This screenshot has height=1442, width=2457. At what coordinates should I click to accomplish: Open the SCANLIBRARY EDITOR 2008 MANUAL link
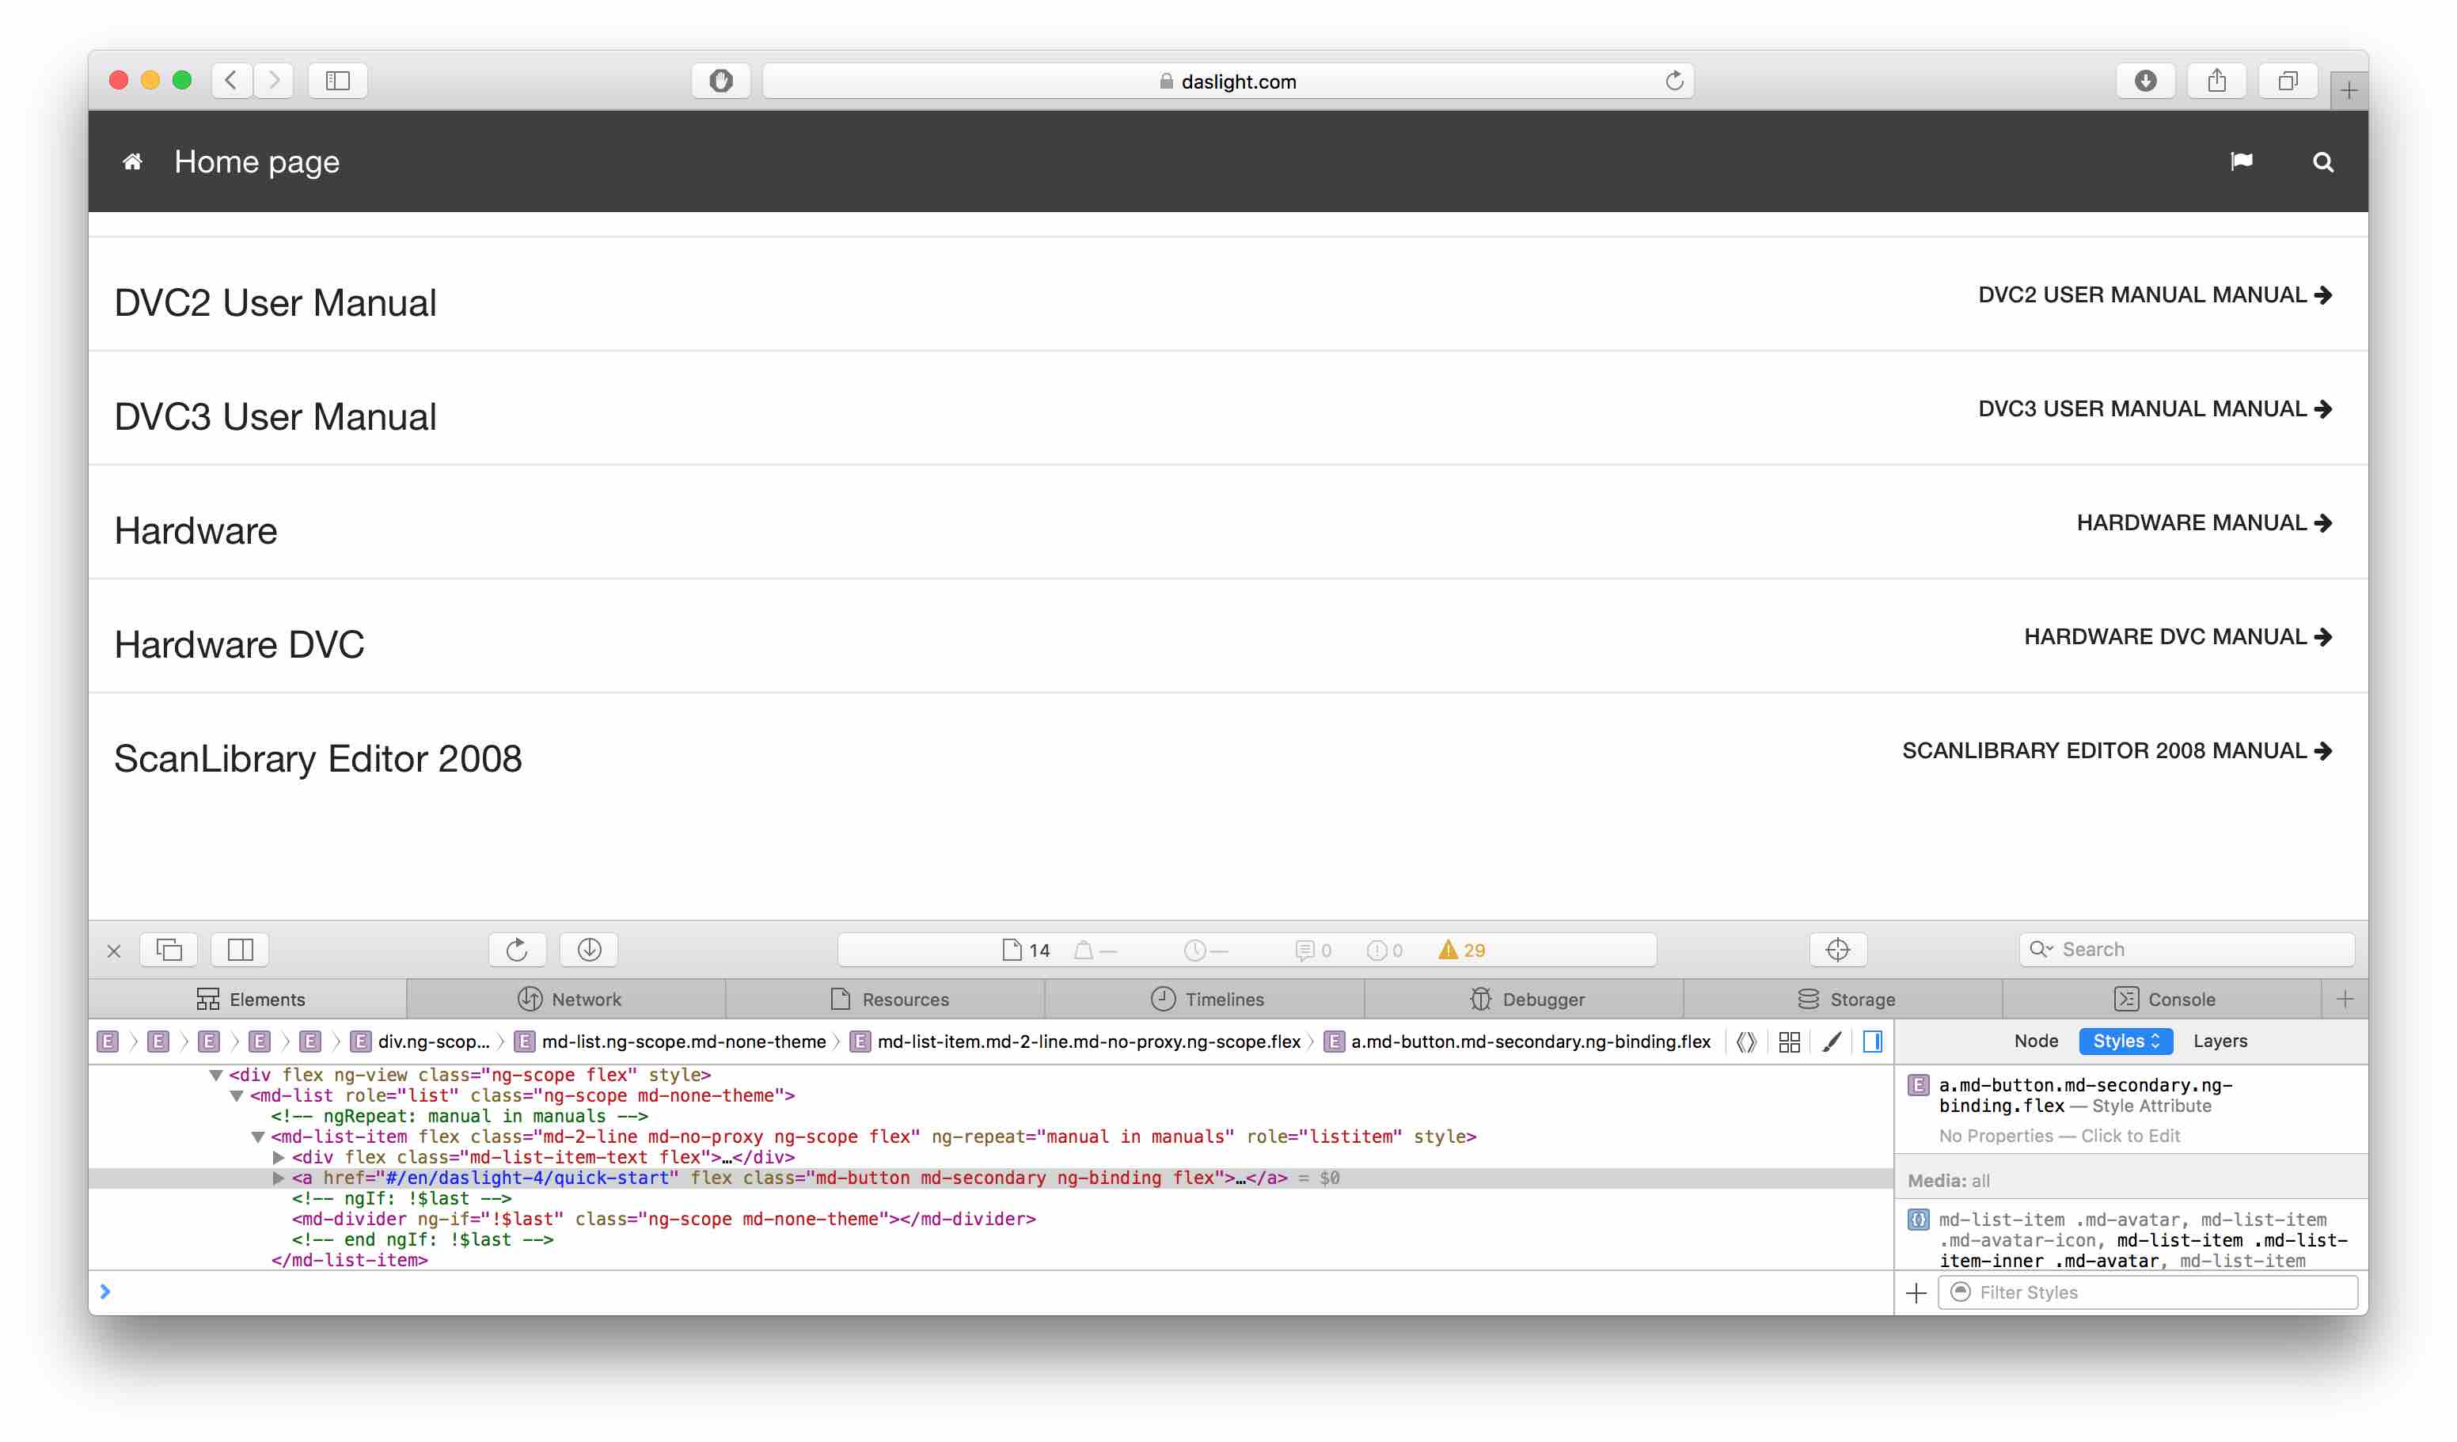point(2117,752)
